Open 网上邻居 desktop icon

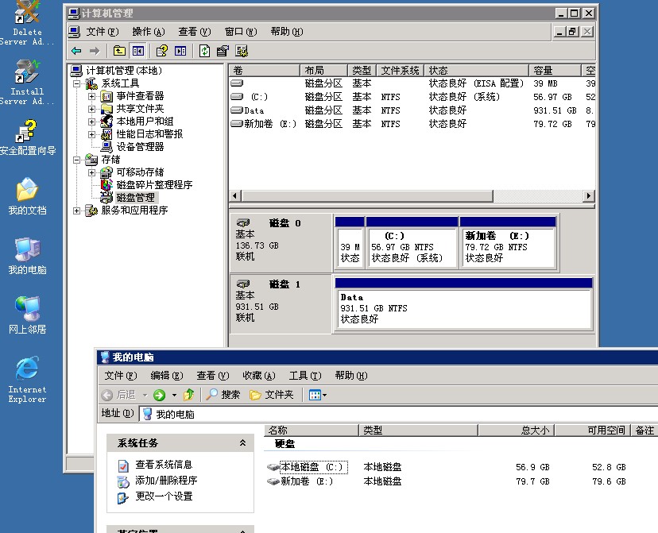click(27, 315)
